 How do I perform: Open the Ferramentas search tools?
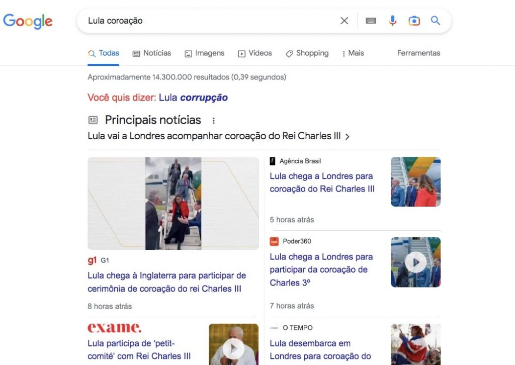418,53
